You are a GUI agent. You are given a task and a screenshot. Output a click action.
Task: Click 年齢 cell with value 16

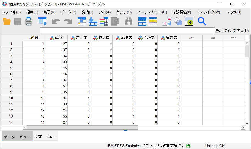coord(56,74)
